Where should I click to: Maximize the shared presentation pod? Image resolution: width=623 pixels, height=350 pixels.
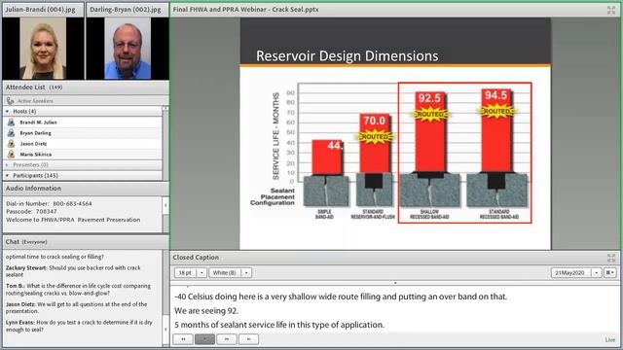coord(611,11)
